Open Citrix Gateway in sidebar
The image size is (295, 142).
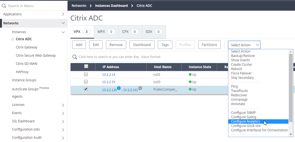pyautogui.click(x=27, y=47)
